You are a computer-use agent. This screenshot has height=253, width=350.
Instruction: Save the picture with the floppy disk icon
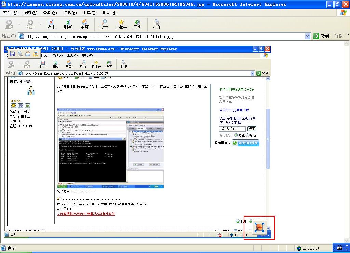pos(12,54)
